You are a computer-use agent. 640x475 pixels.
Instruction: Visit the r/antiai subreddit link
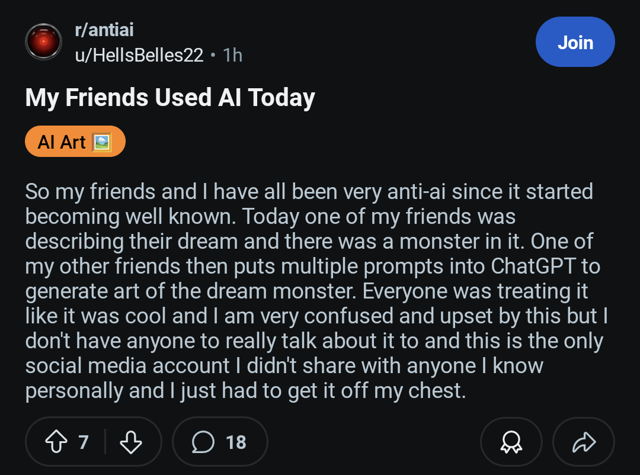click(x=104, y=30)
